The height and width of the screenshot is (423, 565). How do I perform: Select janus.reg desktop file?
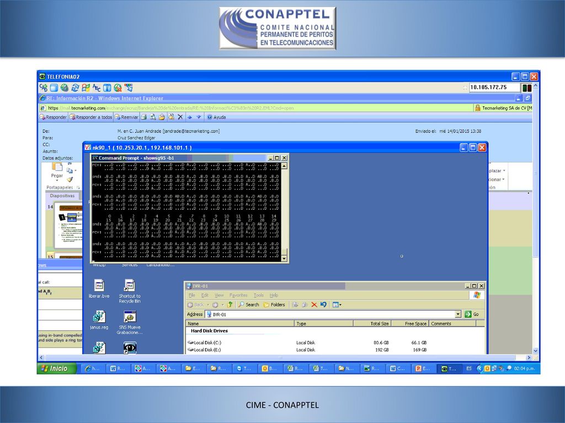pos(99,320)
